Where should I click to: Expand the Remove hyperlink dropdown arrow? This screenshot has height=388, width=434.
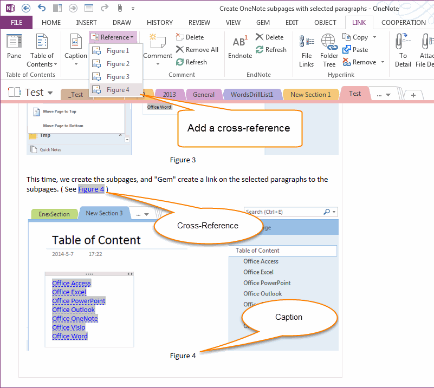click(383, 62)
